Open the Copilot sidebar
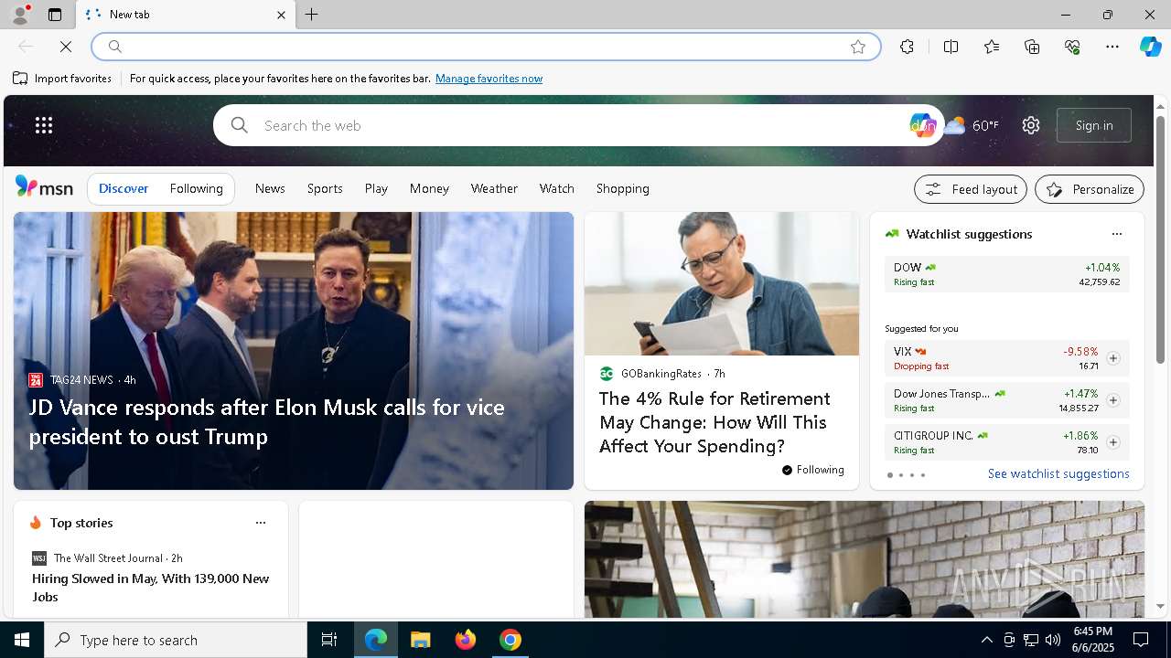1171x658 pixels. tap(1151, 47)
